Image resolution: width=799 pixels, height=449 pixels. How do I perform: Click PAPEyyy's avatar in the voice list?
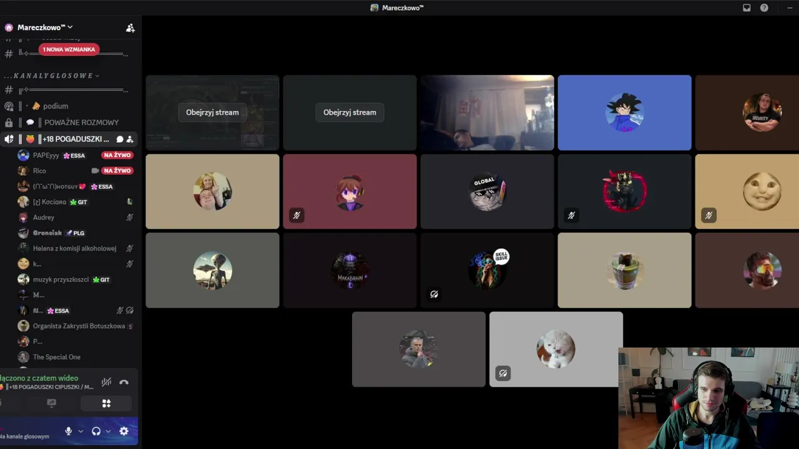click(x=23, y=155)
